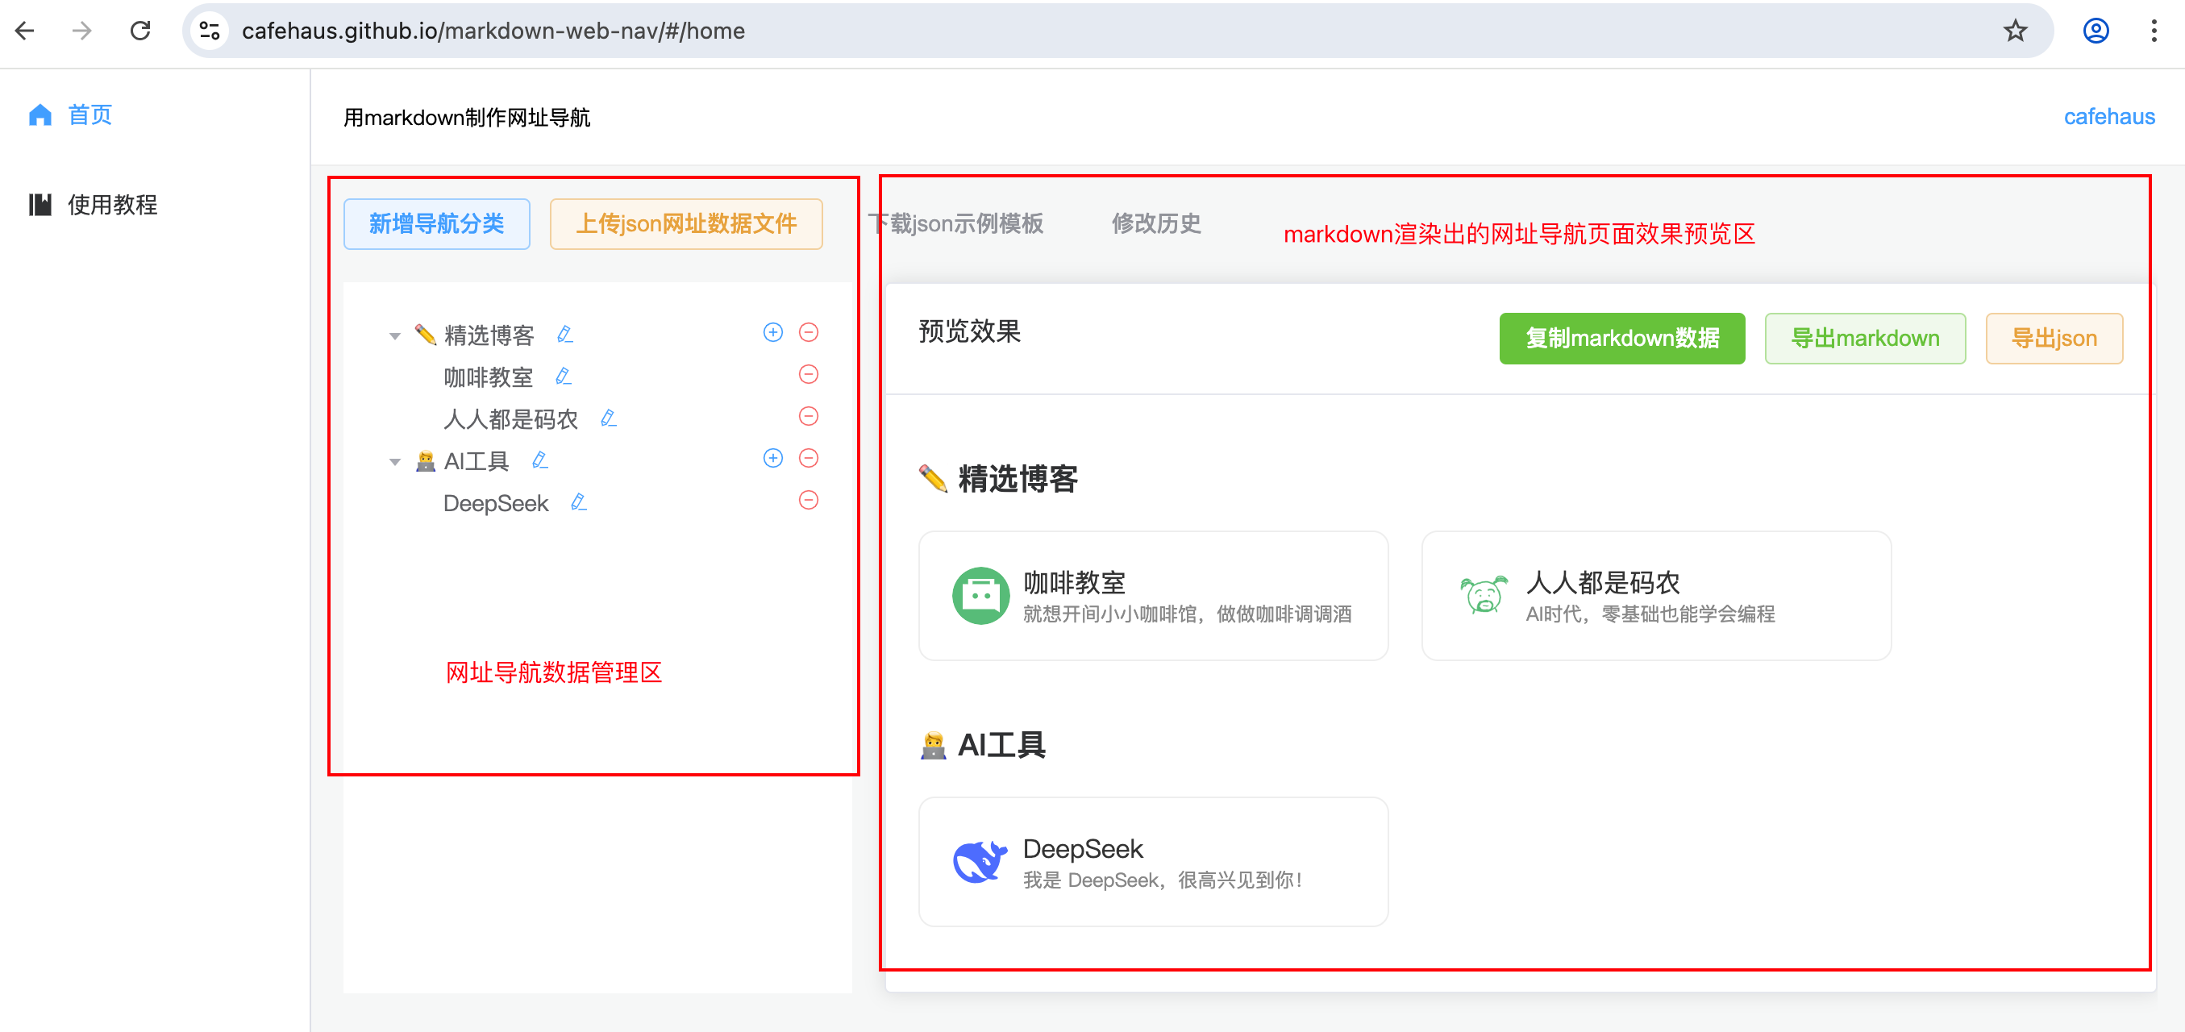Click the DeepSeek whale logo
The image size is (2185, 1032).
click(x=980, y=862)
